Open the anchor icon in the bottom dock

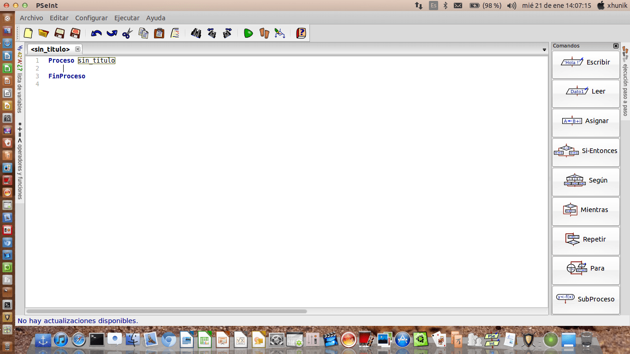coord(43,340)
